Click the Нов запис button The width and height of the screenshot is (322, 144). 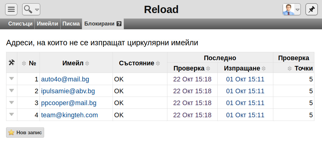click(x=25, y=132)
